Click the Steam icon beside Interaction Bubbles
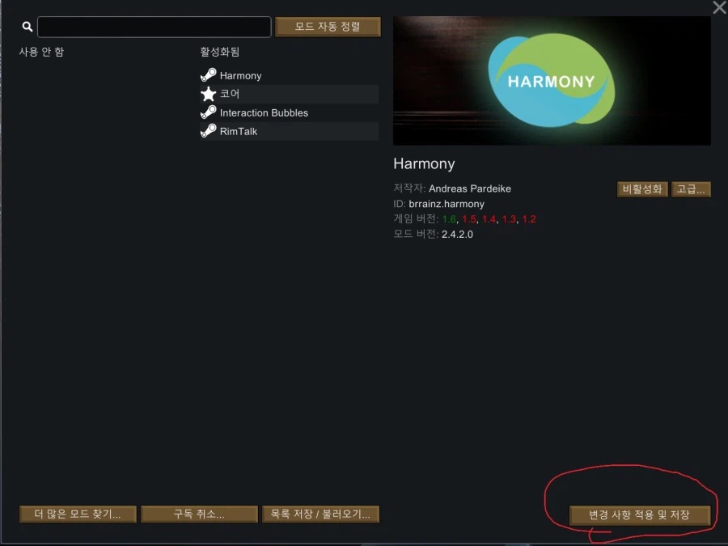 tap(209, 112)
